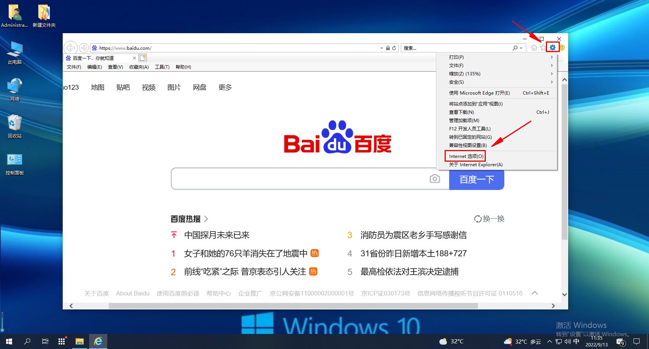Open Task View on the taskbar
This screenshot has height=349, width=649.
pyautogui.click(x=45, y=341)
